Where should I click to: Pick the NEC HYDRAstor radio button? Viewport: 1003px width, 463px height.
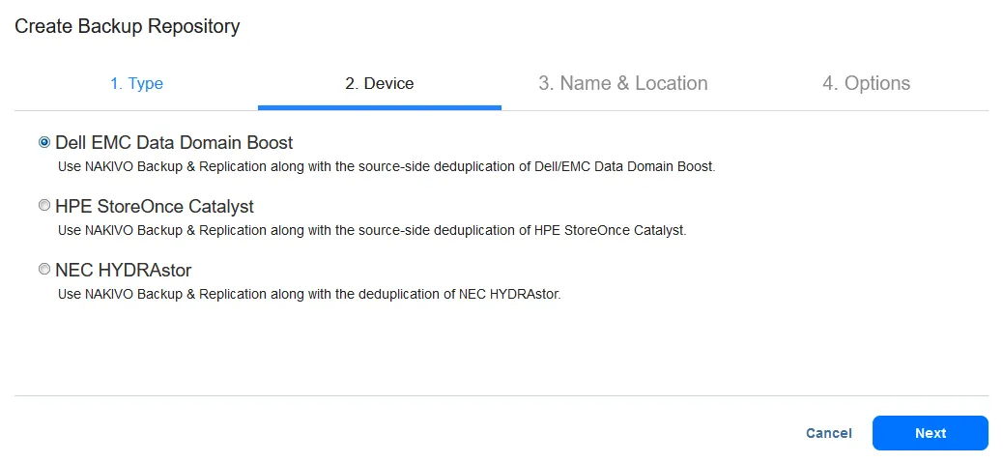click(x=44, y=270)
